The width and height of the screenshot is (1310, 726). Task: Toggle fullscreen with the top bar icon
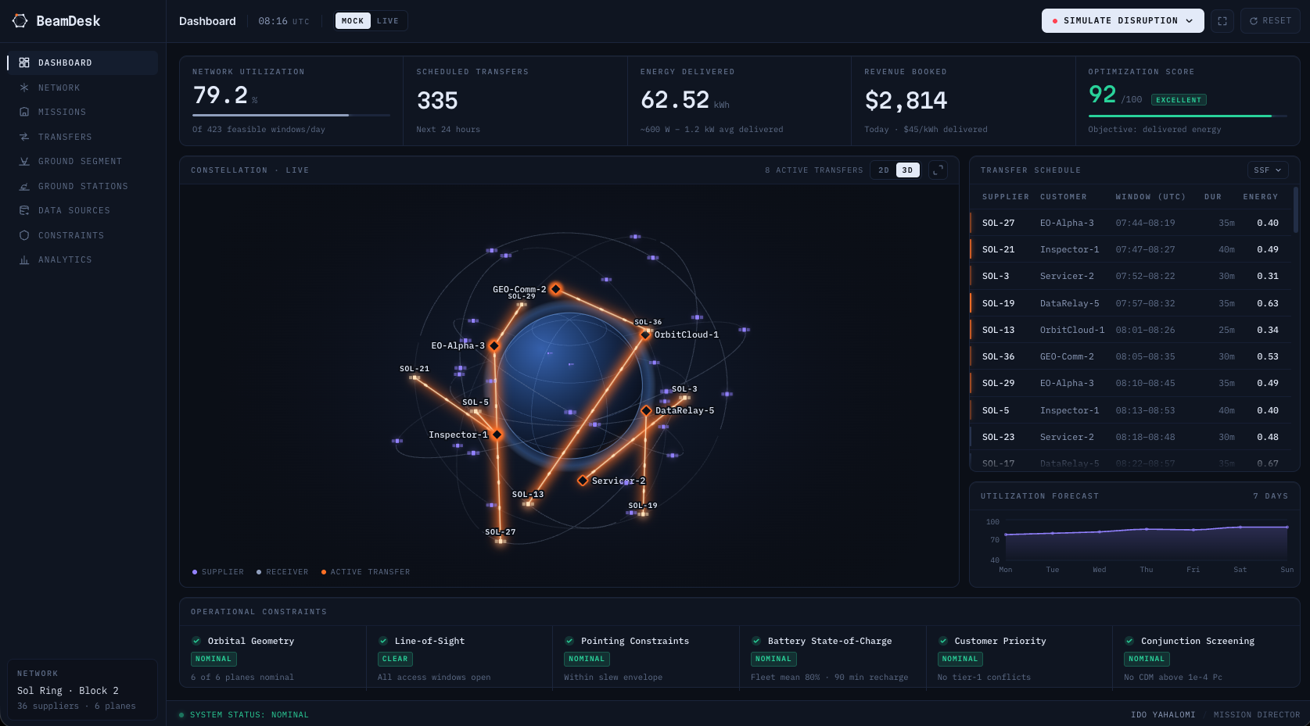[x=1222, y=21]
